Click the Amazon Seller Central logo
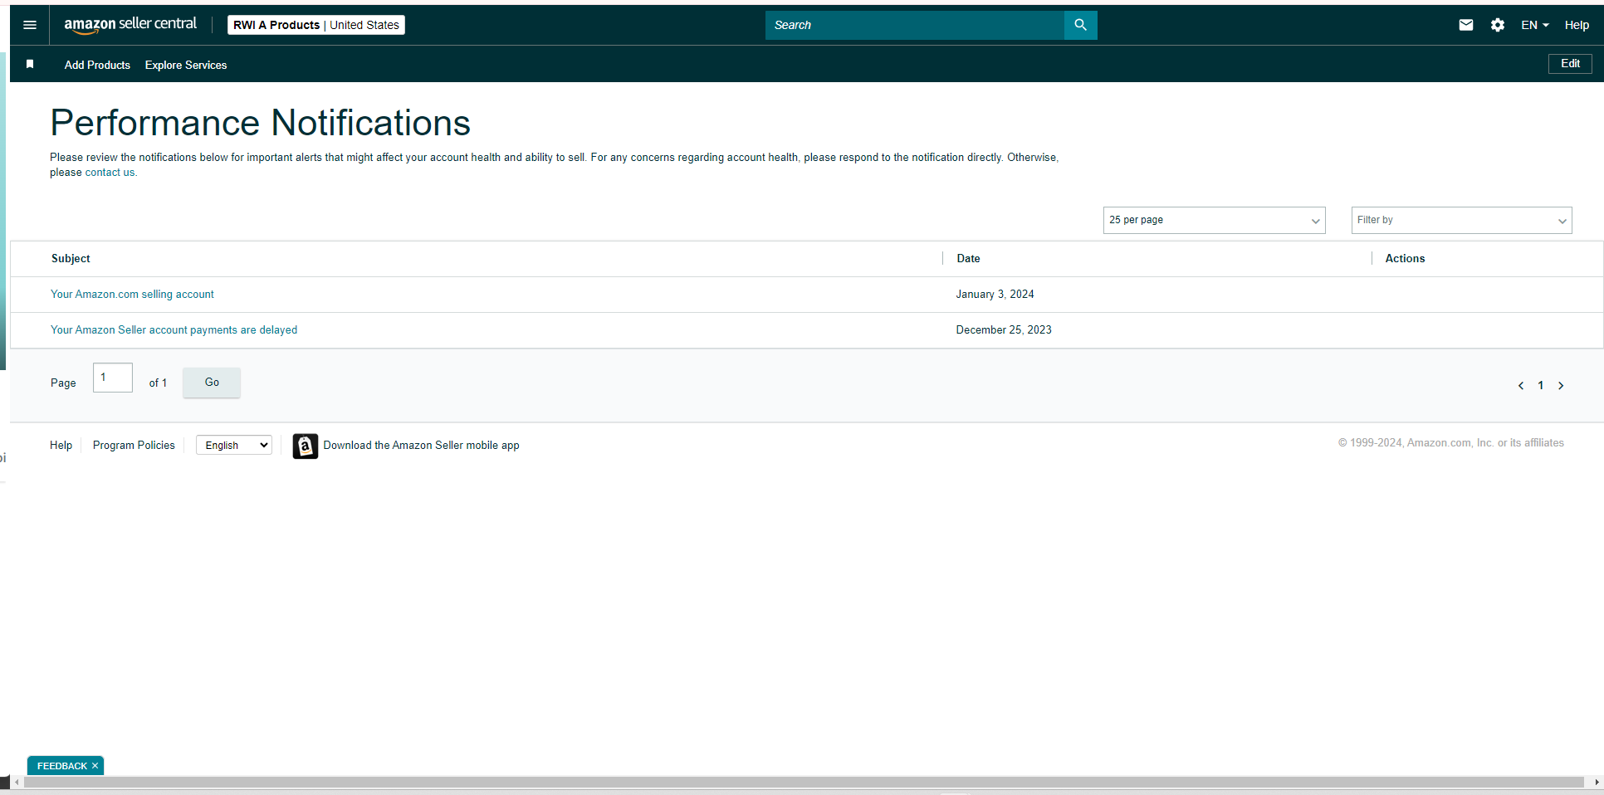Viewport: 1604px width, 795px height. [130, 25]
